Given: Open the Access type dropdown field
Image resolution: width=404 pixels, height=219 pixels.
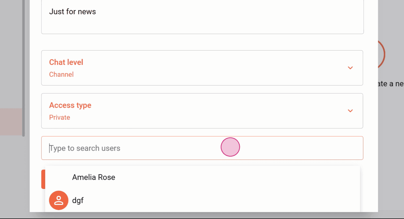Looking at the screenshot, I should [202, 111].
